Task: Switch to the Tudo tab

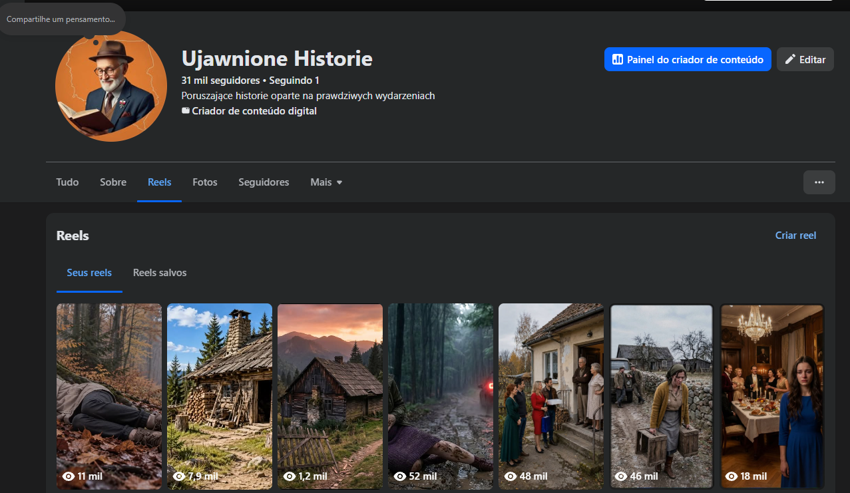Action: (x=67, y=182)
